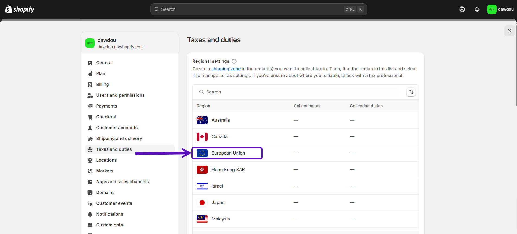Viewport: 517px width, 234px height.
Task: Close the settings panel with X
Action: 509,31
